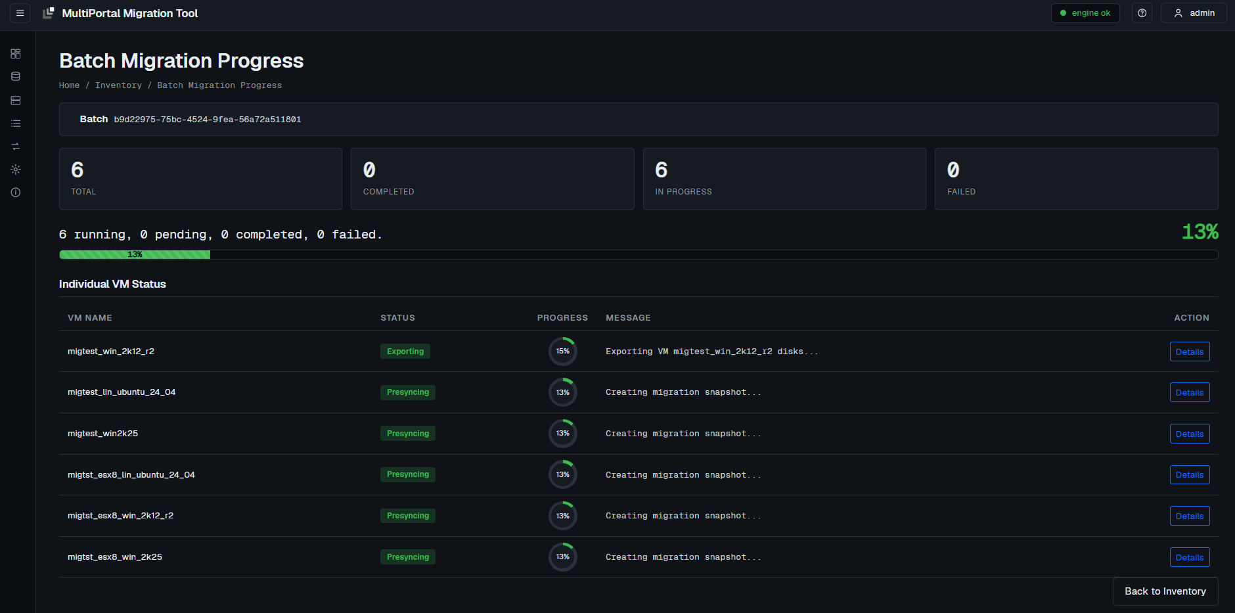Viewport: 1235px width, 613px height.
Task: Open Details for migtest_win_2k12_r2
Action: coord(1190,352)
